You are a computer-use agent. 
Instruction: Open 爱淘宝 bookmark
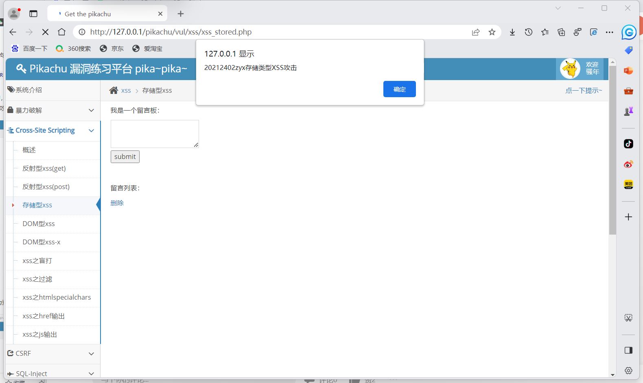point(147,48)
